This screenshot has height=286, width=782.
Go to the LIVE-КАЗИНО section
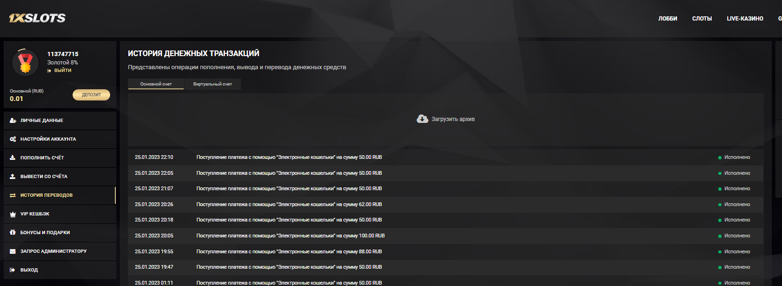pyautogui.click(x=745, y=19)
